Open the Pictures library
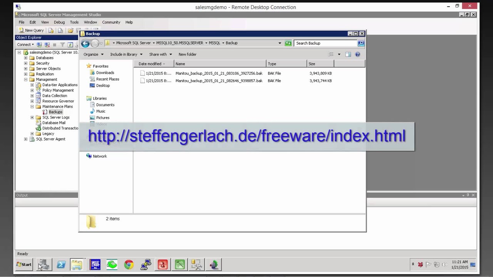 103,118
